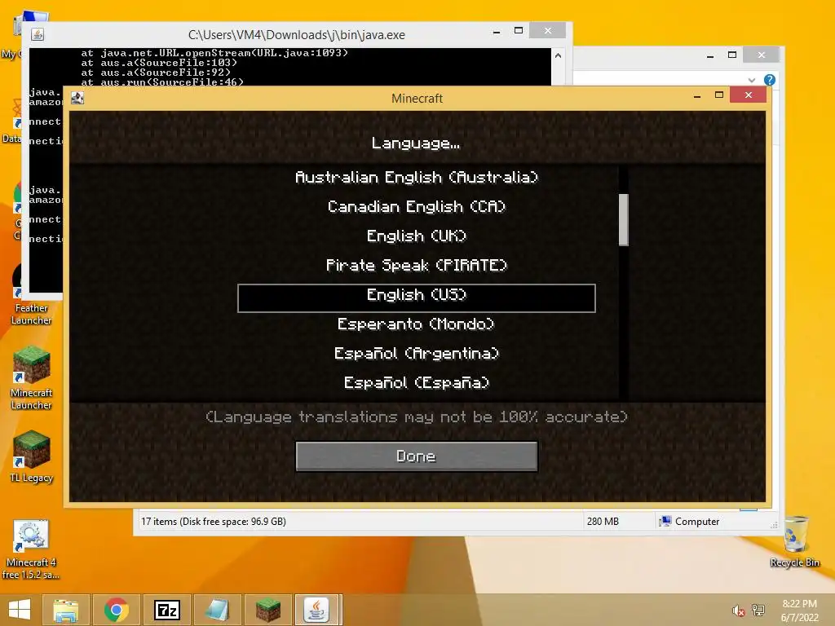Open TL Legacy desktop shortcut

coord(32,456)
